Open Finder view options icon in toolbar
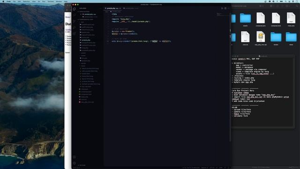Viewport: 300px width, 169px height. (x=262, y=6)
